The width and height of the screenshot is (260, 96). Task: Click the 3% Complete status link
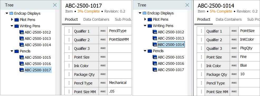click(89, 11)
